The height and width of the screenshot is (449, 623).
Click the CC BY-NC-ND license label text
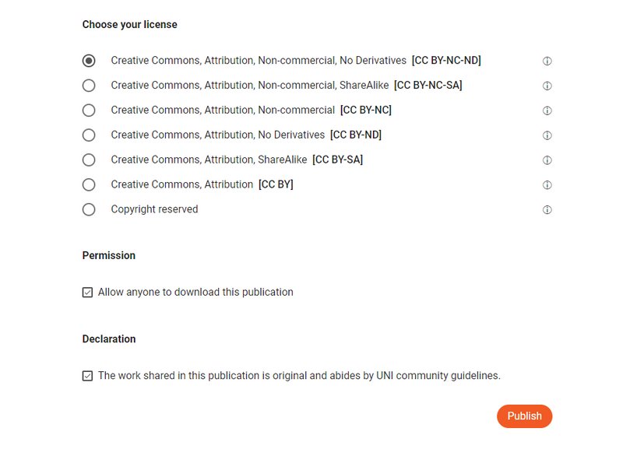click(x=296, y=60)
